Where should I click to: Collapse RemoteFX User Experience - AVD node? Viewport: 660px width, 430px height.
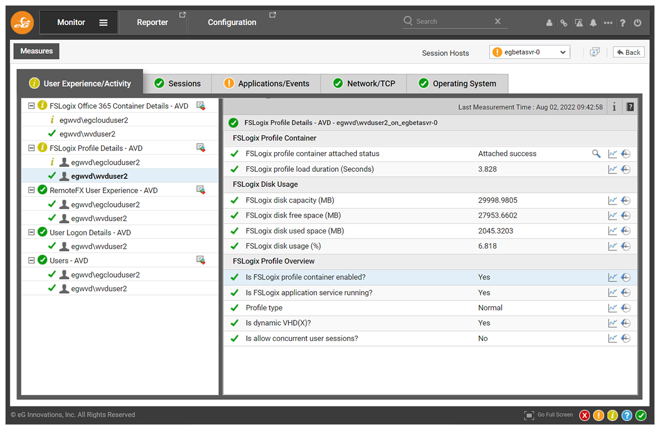coord(31,191)
